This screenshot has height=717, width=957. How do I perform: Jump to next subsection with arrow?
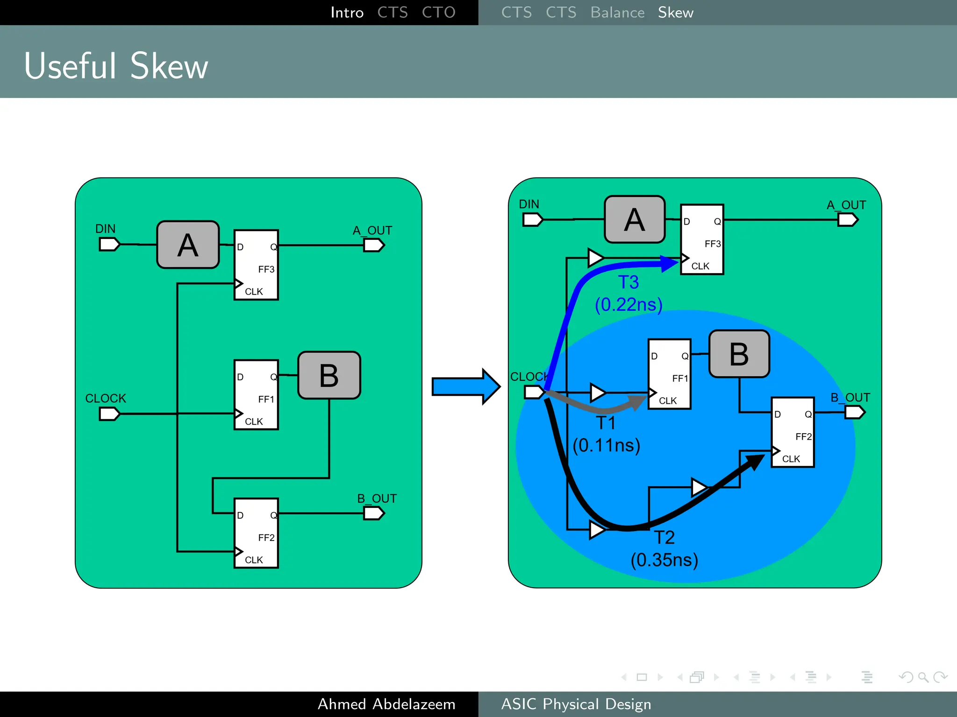click(x=772, y=677)
